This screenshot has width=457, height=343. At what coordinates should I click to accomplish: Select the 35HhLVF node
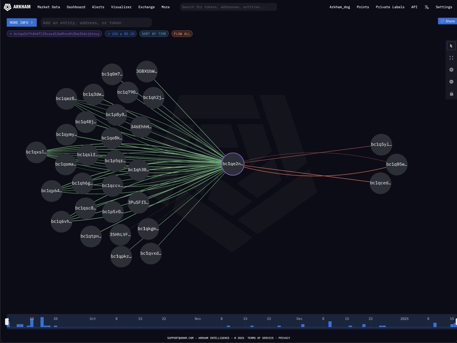tap(120, 235)
